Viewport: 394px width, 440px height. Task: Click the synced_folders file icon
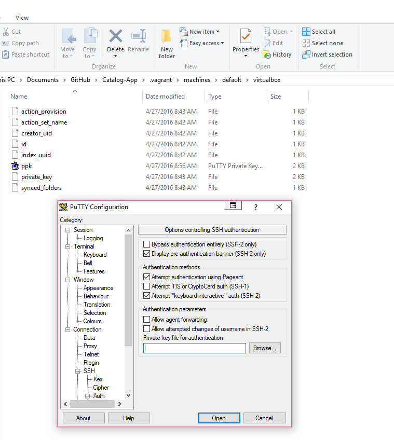point(15,188)
